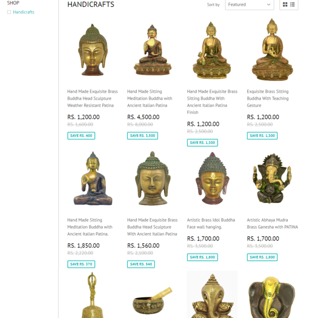Open Artistic Abhaya Mudra Brass Ganesha title
Image resolution: width=318 pixels, height=318 pixels.
click(272, 224)
